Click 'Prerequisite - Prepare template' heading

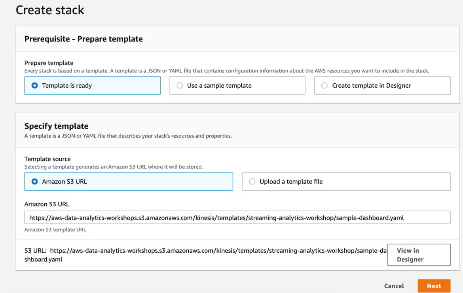83,39
